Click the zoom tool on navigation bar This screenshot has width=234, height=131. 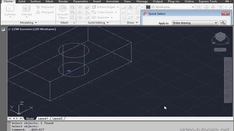pyautogui.click(x=228, y=79)
